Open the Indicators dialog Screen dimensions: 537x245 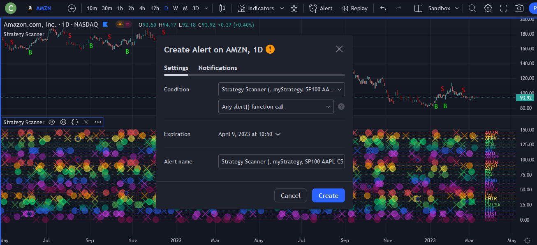click(x=256, y=8)
